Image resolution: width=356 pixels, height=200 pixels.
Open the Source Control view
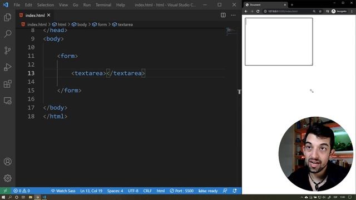click(7, 51)
